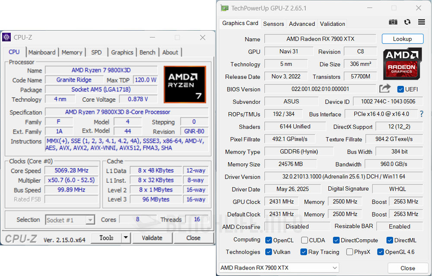Select the Graphics Card tab in GPU-Z
Image resolution: width=432 pixels, height=276 pixels.
point(240,23)
